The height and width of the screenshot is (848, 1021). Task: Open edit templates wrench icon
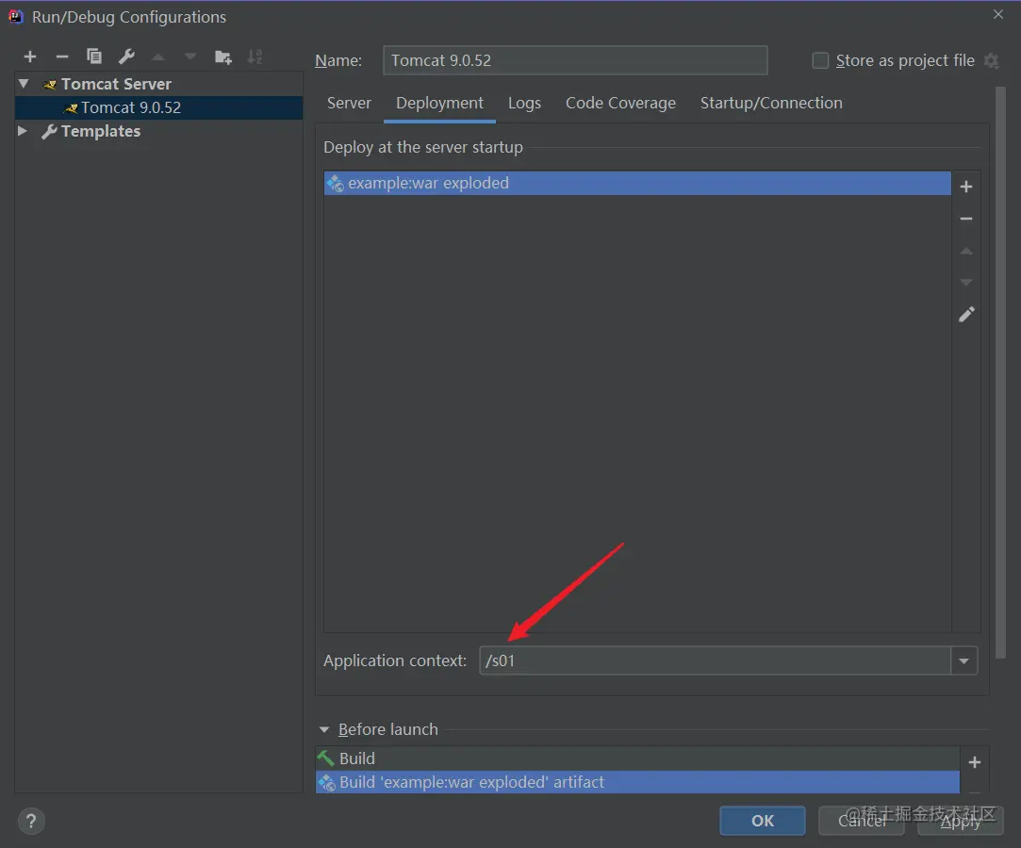pyautogui.click(x=126, y=57)
